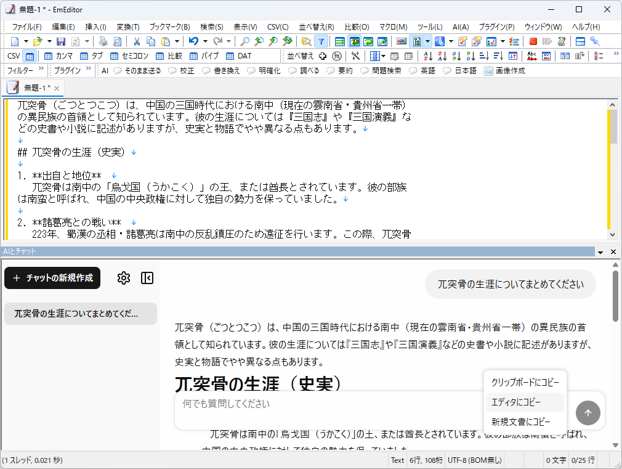Expand the outline button dropdown arrow
Viewport: 622px width, 469px height.
(427, 41)
